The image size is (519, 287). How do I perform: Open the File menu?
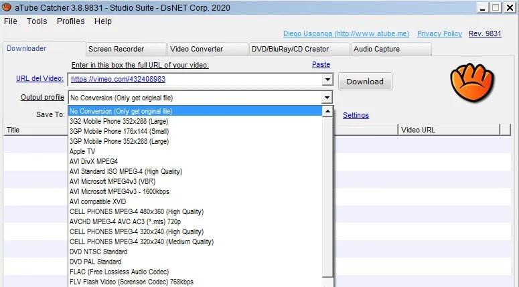pos(11,21)
